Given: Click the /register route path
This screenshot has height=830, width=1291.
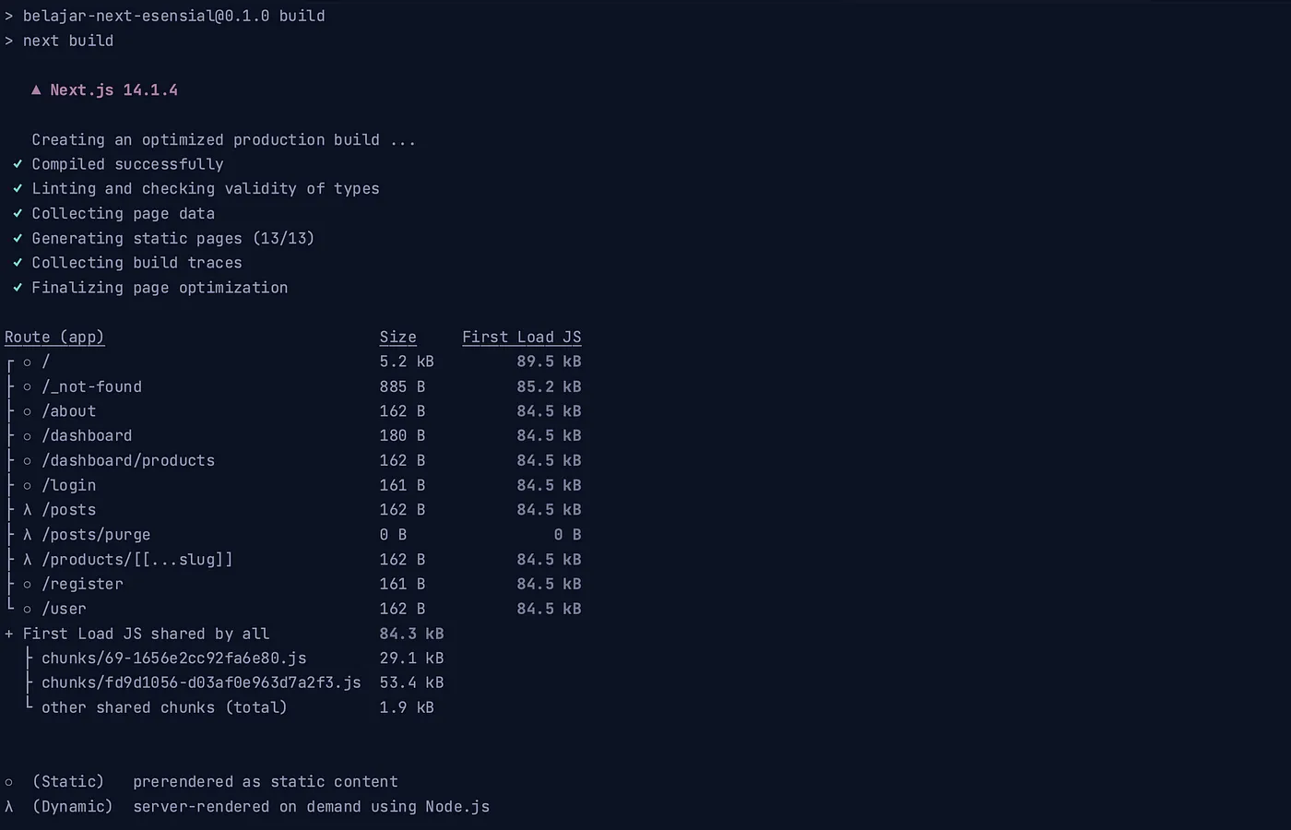Looking at the screenshot, I should (82, 585).
